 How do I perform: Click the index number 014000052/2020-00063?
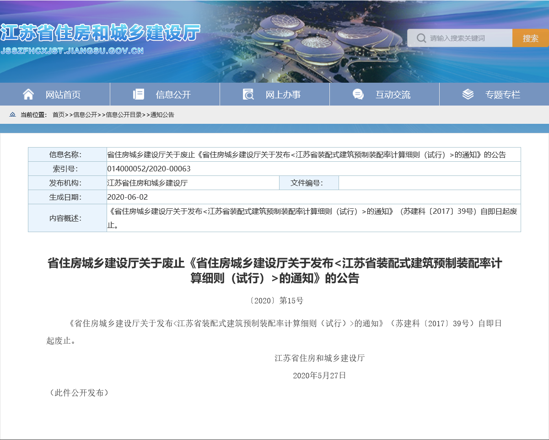tap(149, 169)
